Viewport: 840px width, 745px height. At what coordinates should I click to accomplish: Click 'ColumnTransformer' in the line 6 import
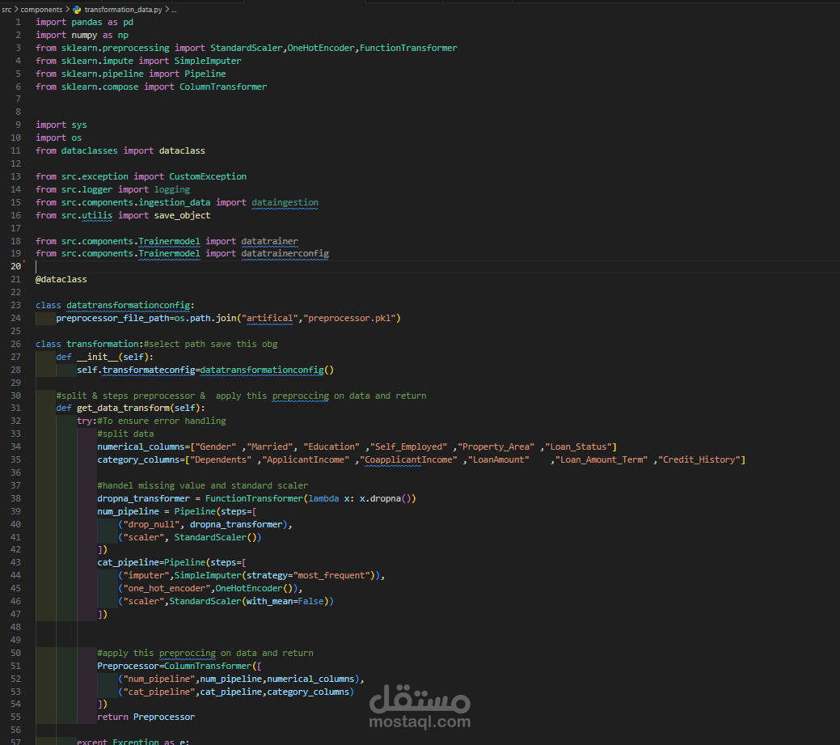[223, 87]
